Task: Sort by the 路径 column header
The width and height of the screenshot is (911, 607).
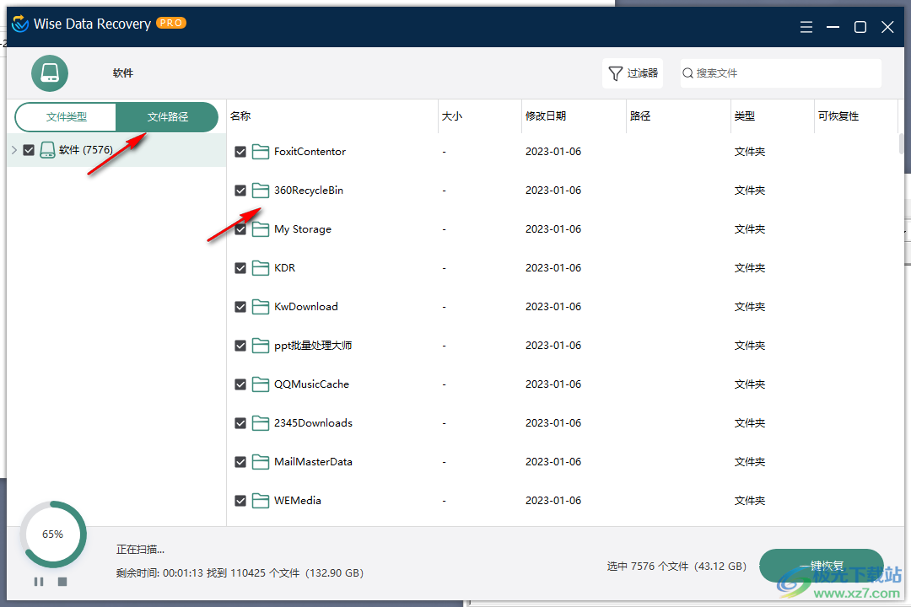Action: (x=678, y=116)
